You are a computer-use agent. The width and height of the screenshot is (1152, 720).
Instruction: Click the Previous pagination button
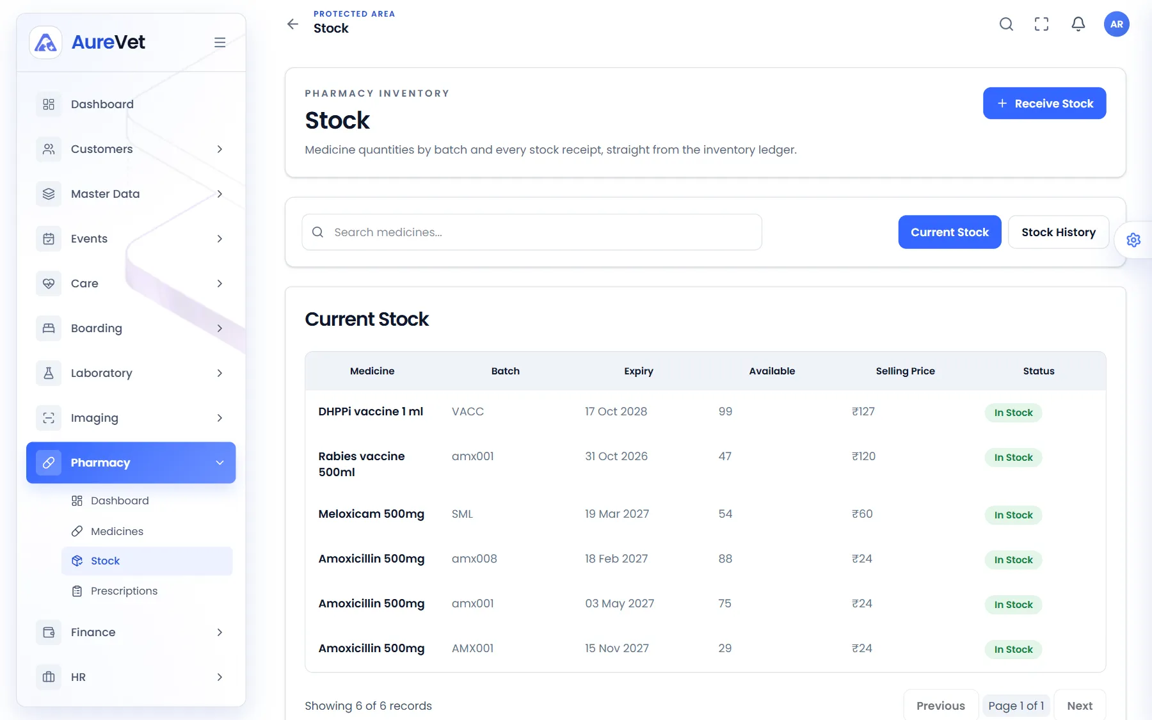pos(941,705)
